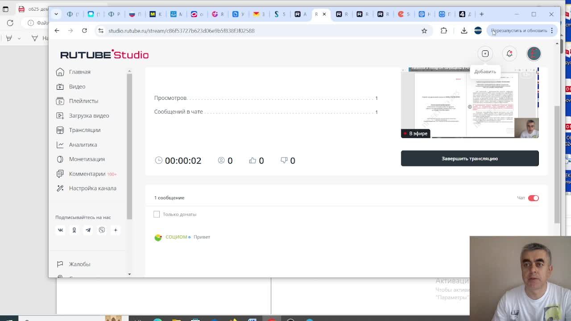571x321 pixels.
Task: Click the likes thumbs-up counter icon
Action: (252, 160)
